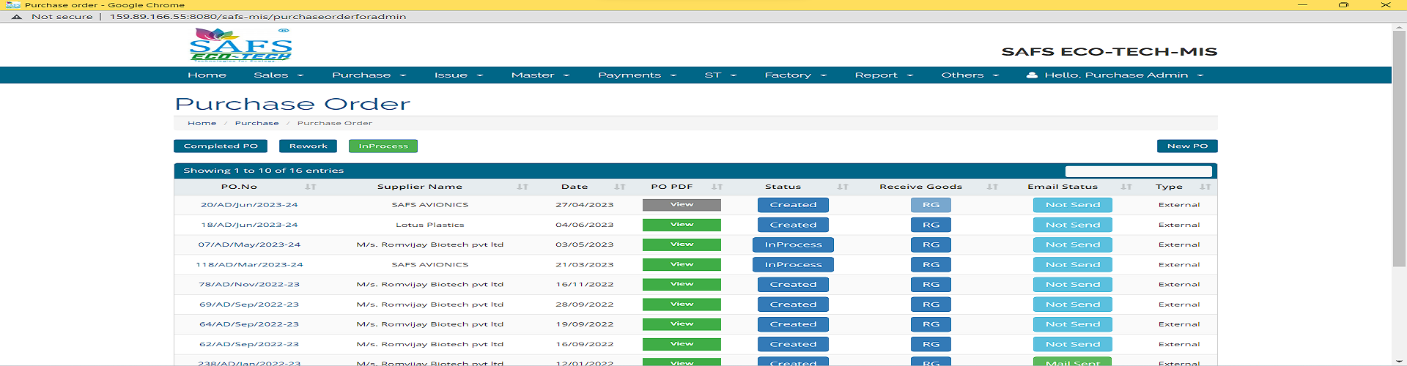Expand Hello, Purchase Admin user menu
The image size is (1407, 366).
point(1115,75)
